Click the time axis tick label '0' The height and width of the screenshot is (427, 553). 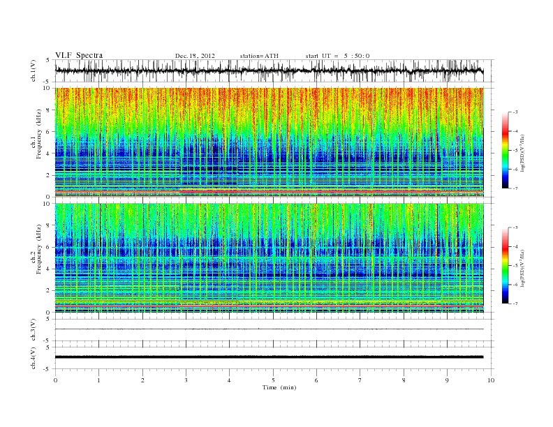tap(55, 380)
